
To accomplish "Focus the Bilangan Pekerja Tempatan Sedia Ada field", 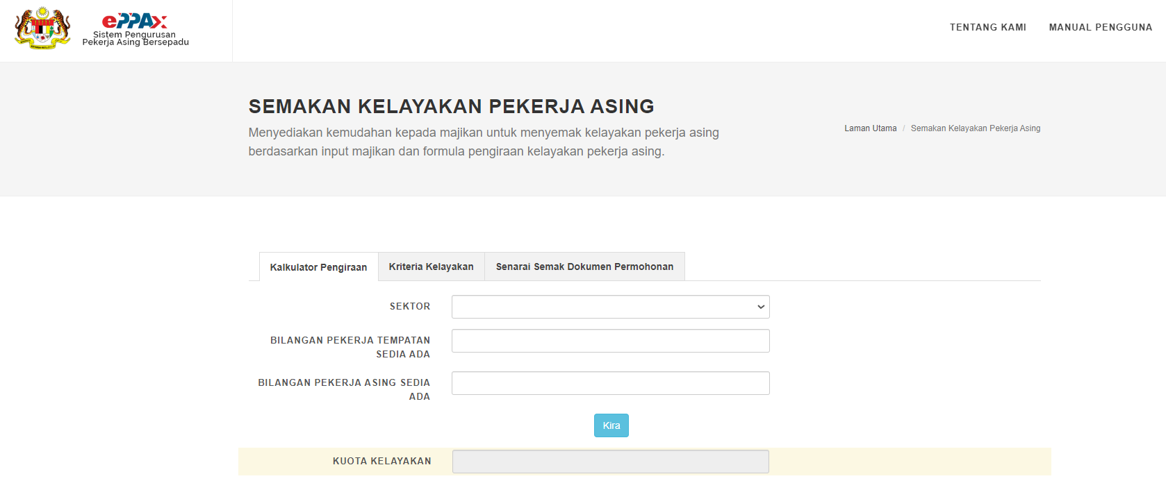I will pyautogui.click(x=611, y=341).
